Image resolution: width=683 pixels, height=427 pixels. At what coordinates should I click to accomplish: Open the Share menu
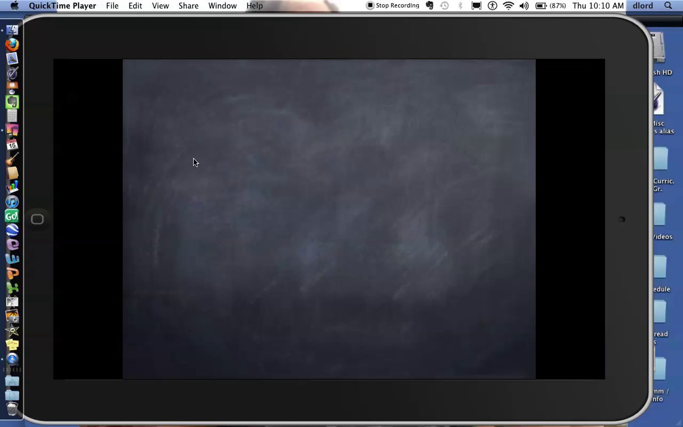188,6
